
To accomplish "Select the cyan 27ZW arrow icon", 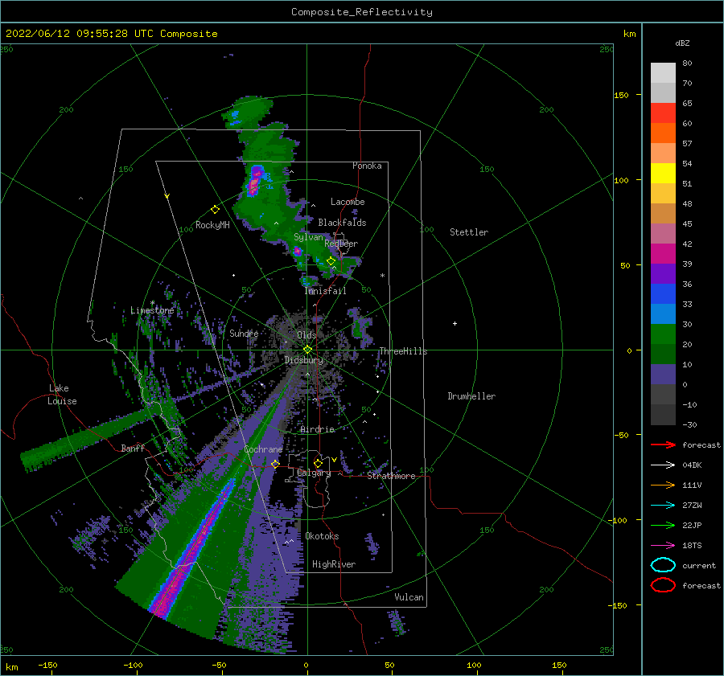I will [663, 506].
